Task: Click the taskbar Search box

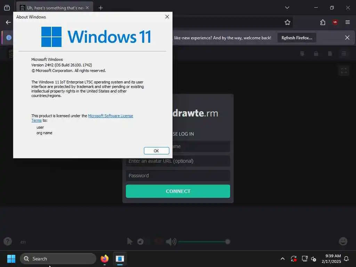Action: pos(58,259)
